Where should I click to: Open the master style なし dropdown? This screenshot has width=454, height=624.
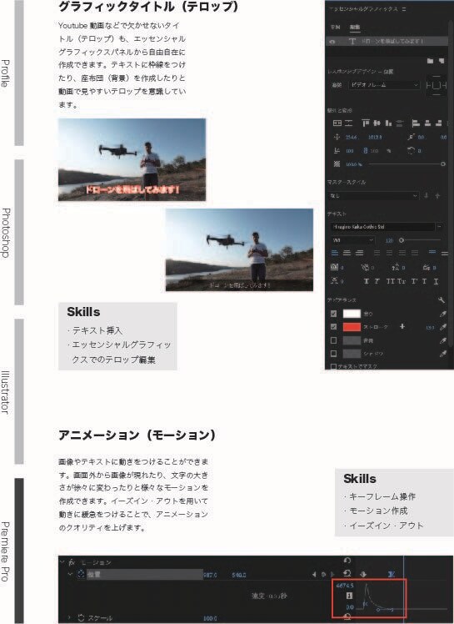(x=373, y=196)
